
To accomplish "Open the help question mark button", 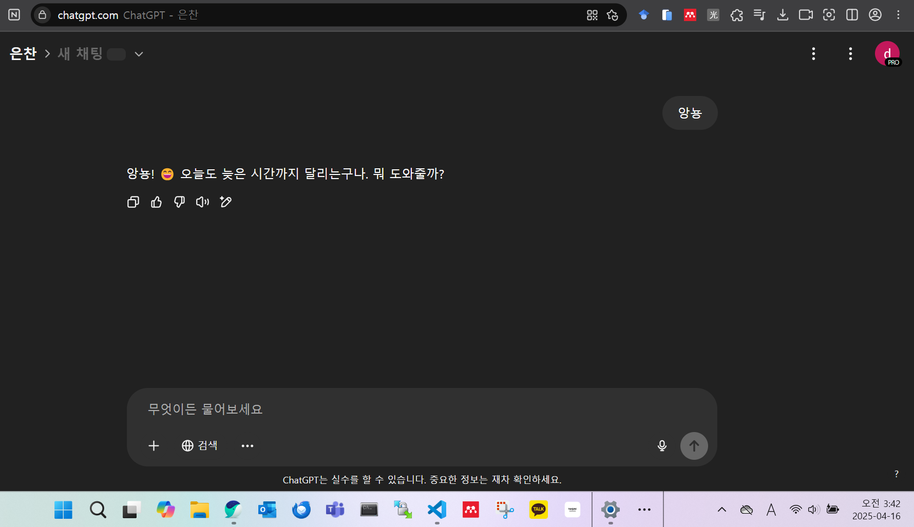I will [x=897, y=474].
